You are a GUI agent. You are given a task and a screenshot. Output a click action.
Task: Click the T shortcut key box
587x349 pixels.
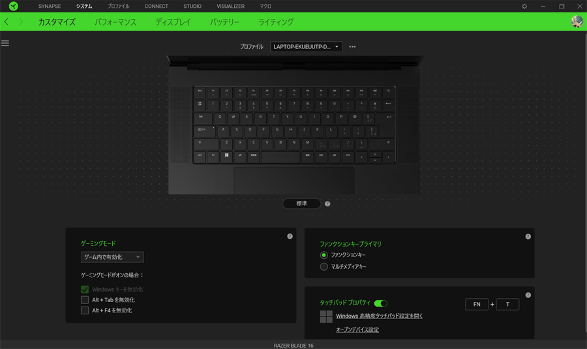(x=507, y=305)
